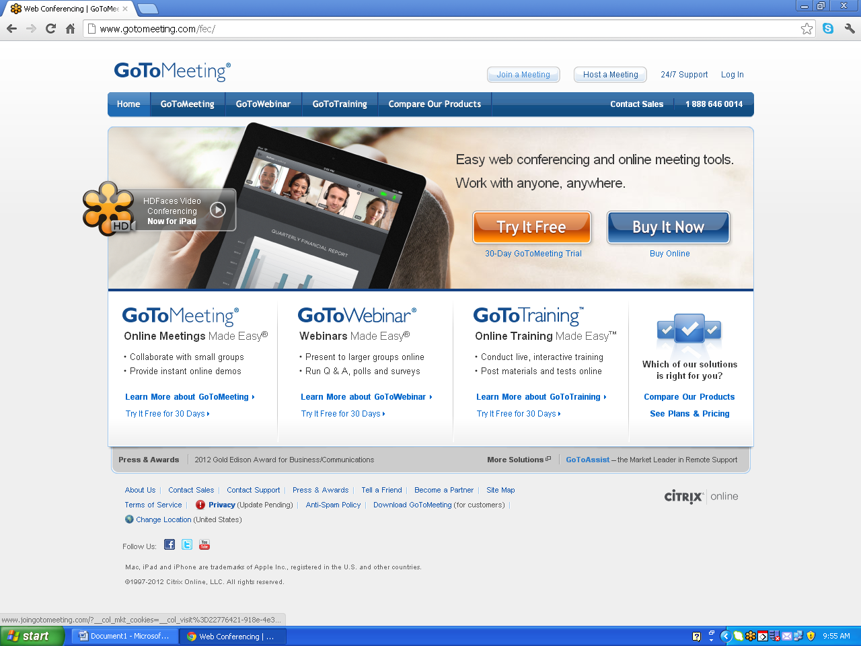Open the Compare Our Products navigation tab

[x=435, y=104]
